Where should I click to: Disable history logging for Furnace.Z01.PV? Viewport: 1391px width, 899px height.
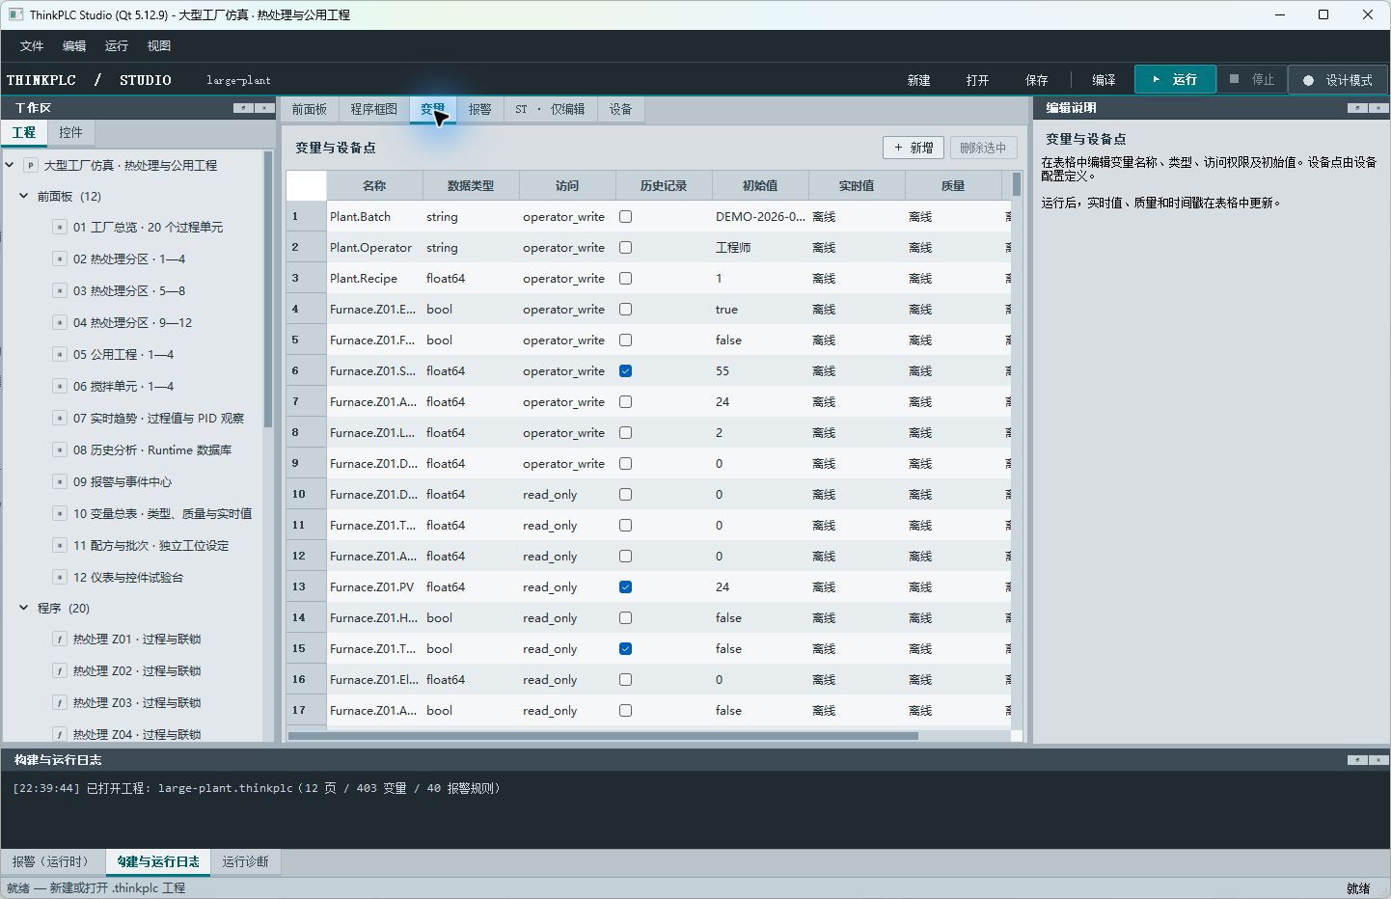(x=625, y=587)
